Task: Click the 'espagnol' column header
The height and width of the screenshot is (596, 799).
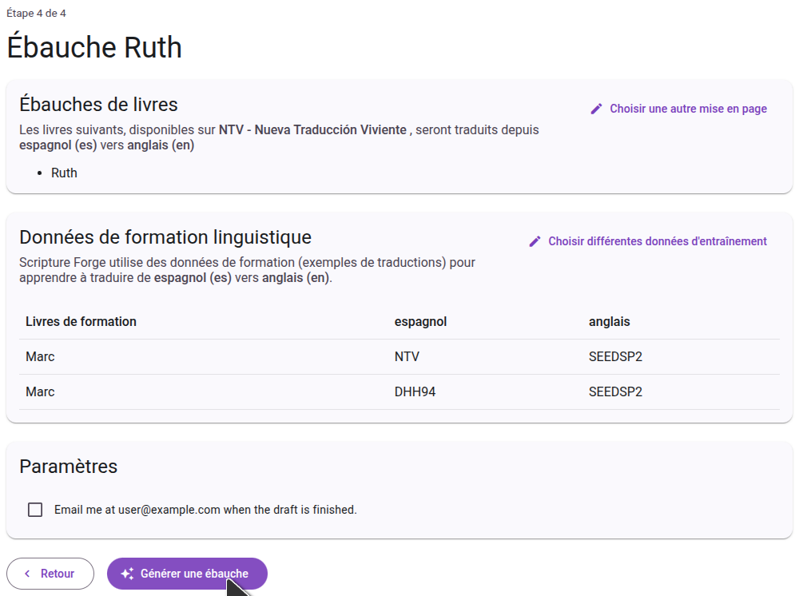Action: 420,321
